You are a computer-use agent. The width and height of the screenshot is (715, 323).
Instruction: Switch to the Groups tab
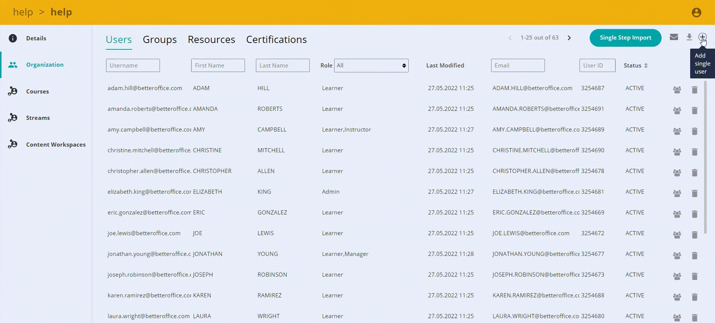click(160, 40)
